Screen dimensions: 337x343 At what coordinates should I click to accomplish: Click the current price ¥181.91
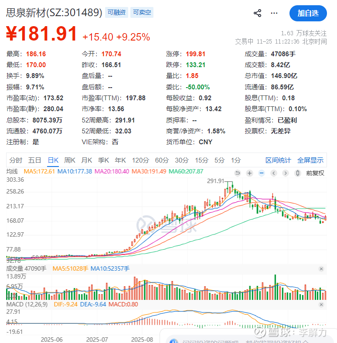[41, 34]
